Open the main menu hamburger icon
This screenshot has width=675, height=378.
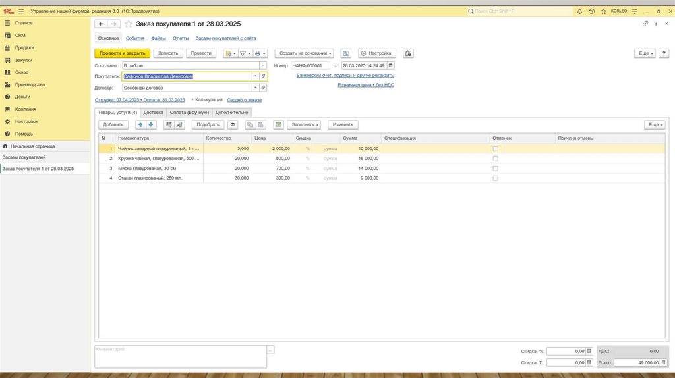tap(21, 11)
